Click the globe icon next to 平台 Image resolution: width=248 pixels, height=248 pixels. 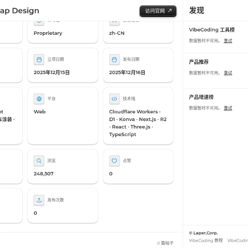pyautogui.click(x=39, y=99)
